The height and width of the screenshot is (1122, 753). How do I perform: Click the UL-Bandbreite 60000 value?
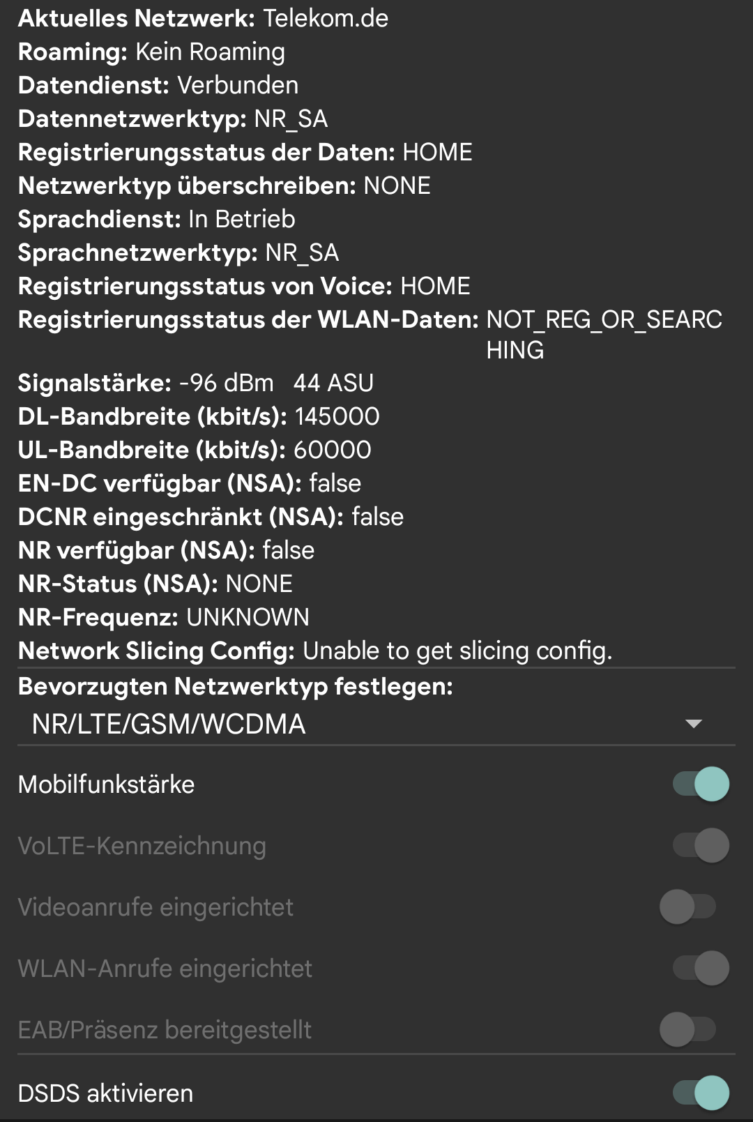point(195,450)
